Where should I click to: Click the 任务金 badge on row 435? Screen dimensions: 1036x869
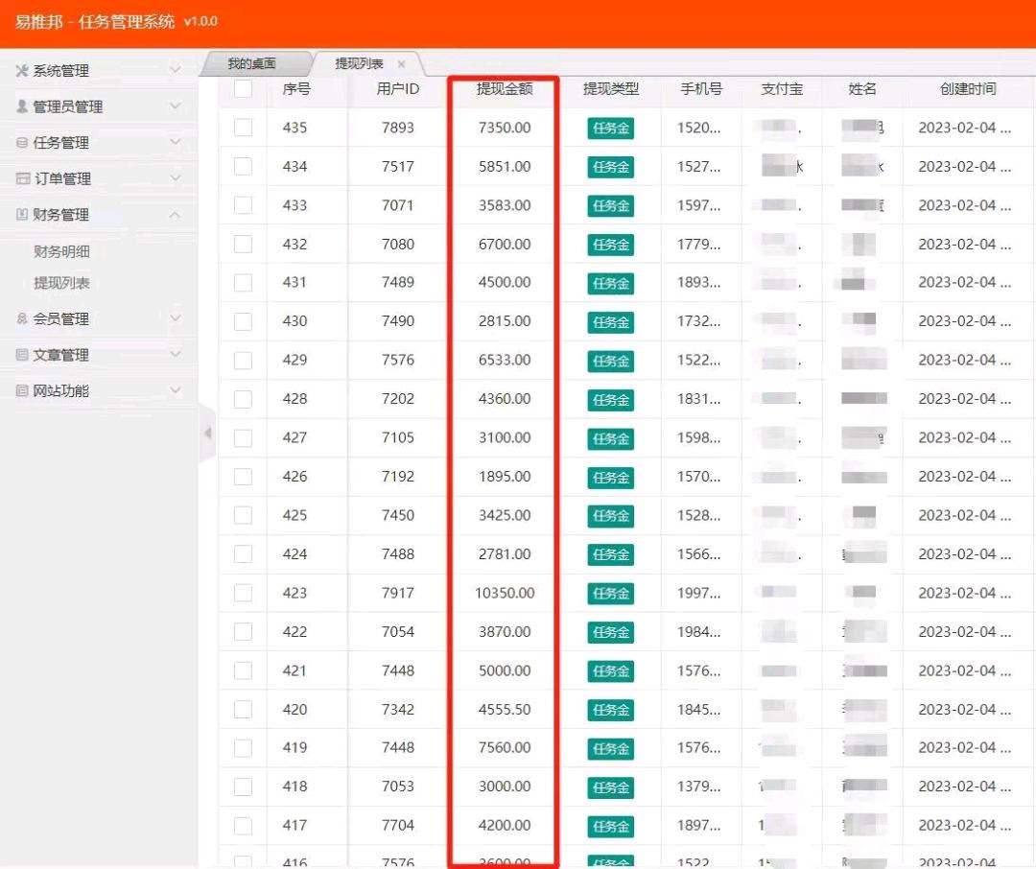[x=611, y=127]
